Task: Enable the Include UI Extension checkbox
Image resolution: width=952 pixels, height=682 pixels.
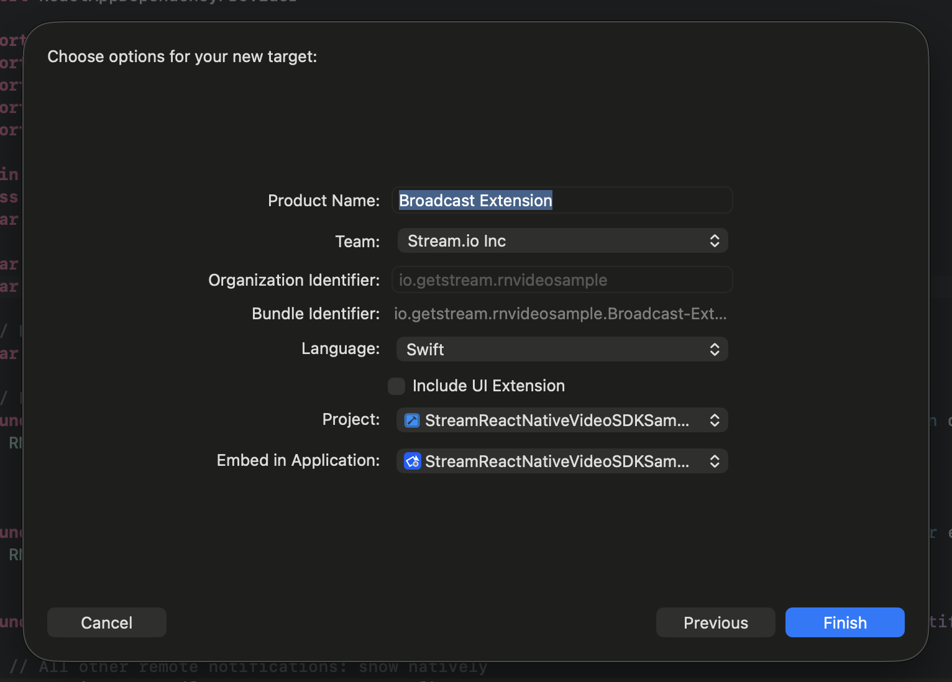Action: pos(396,386)
